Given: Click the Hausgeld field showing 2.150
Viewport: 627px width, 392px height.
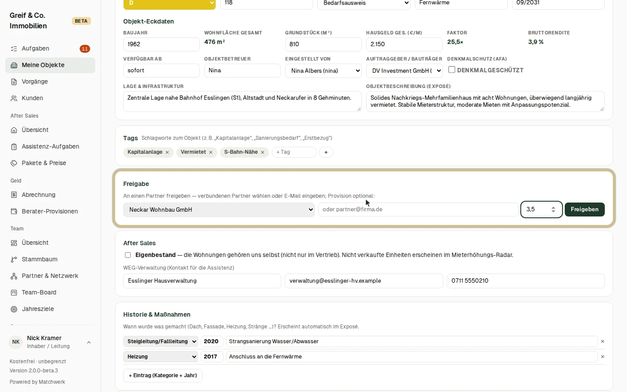Looking at the screenshot, I should tap(405, 44).
